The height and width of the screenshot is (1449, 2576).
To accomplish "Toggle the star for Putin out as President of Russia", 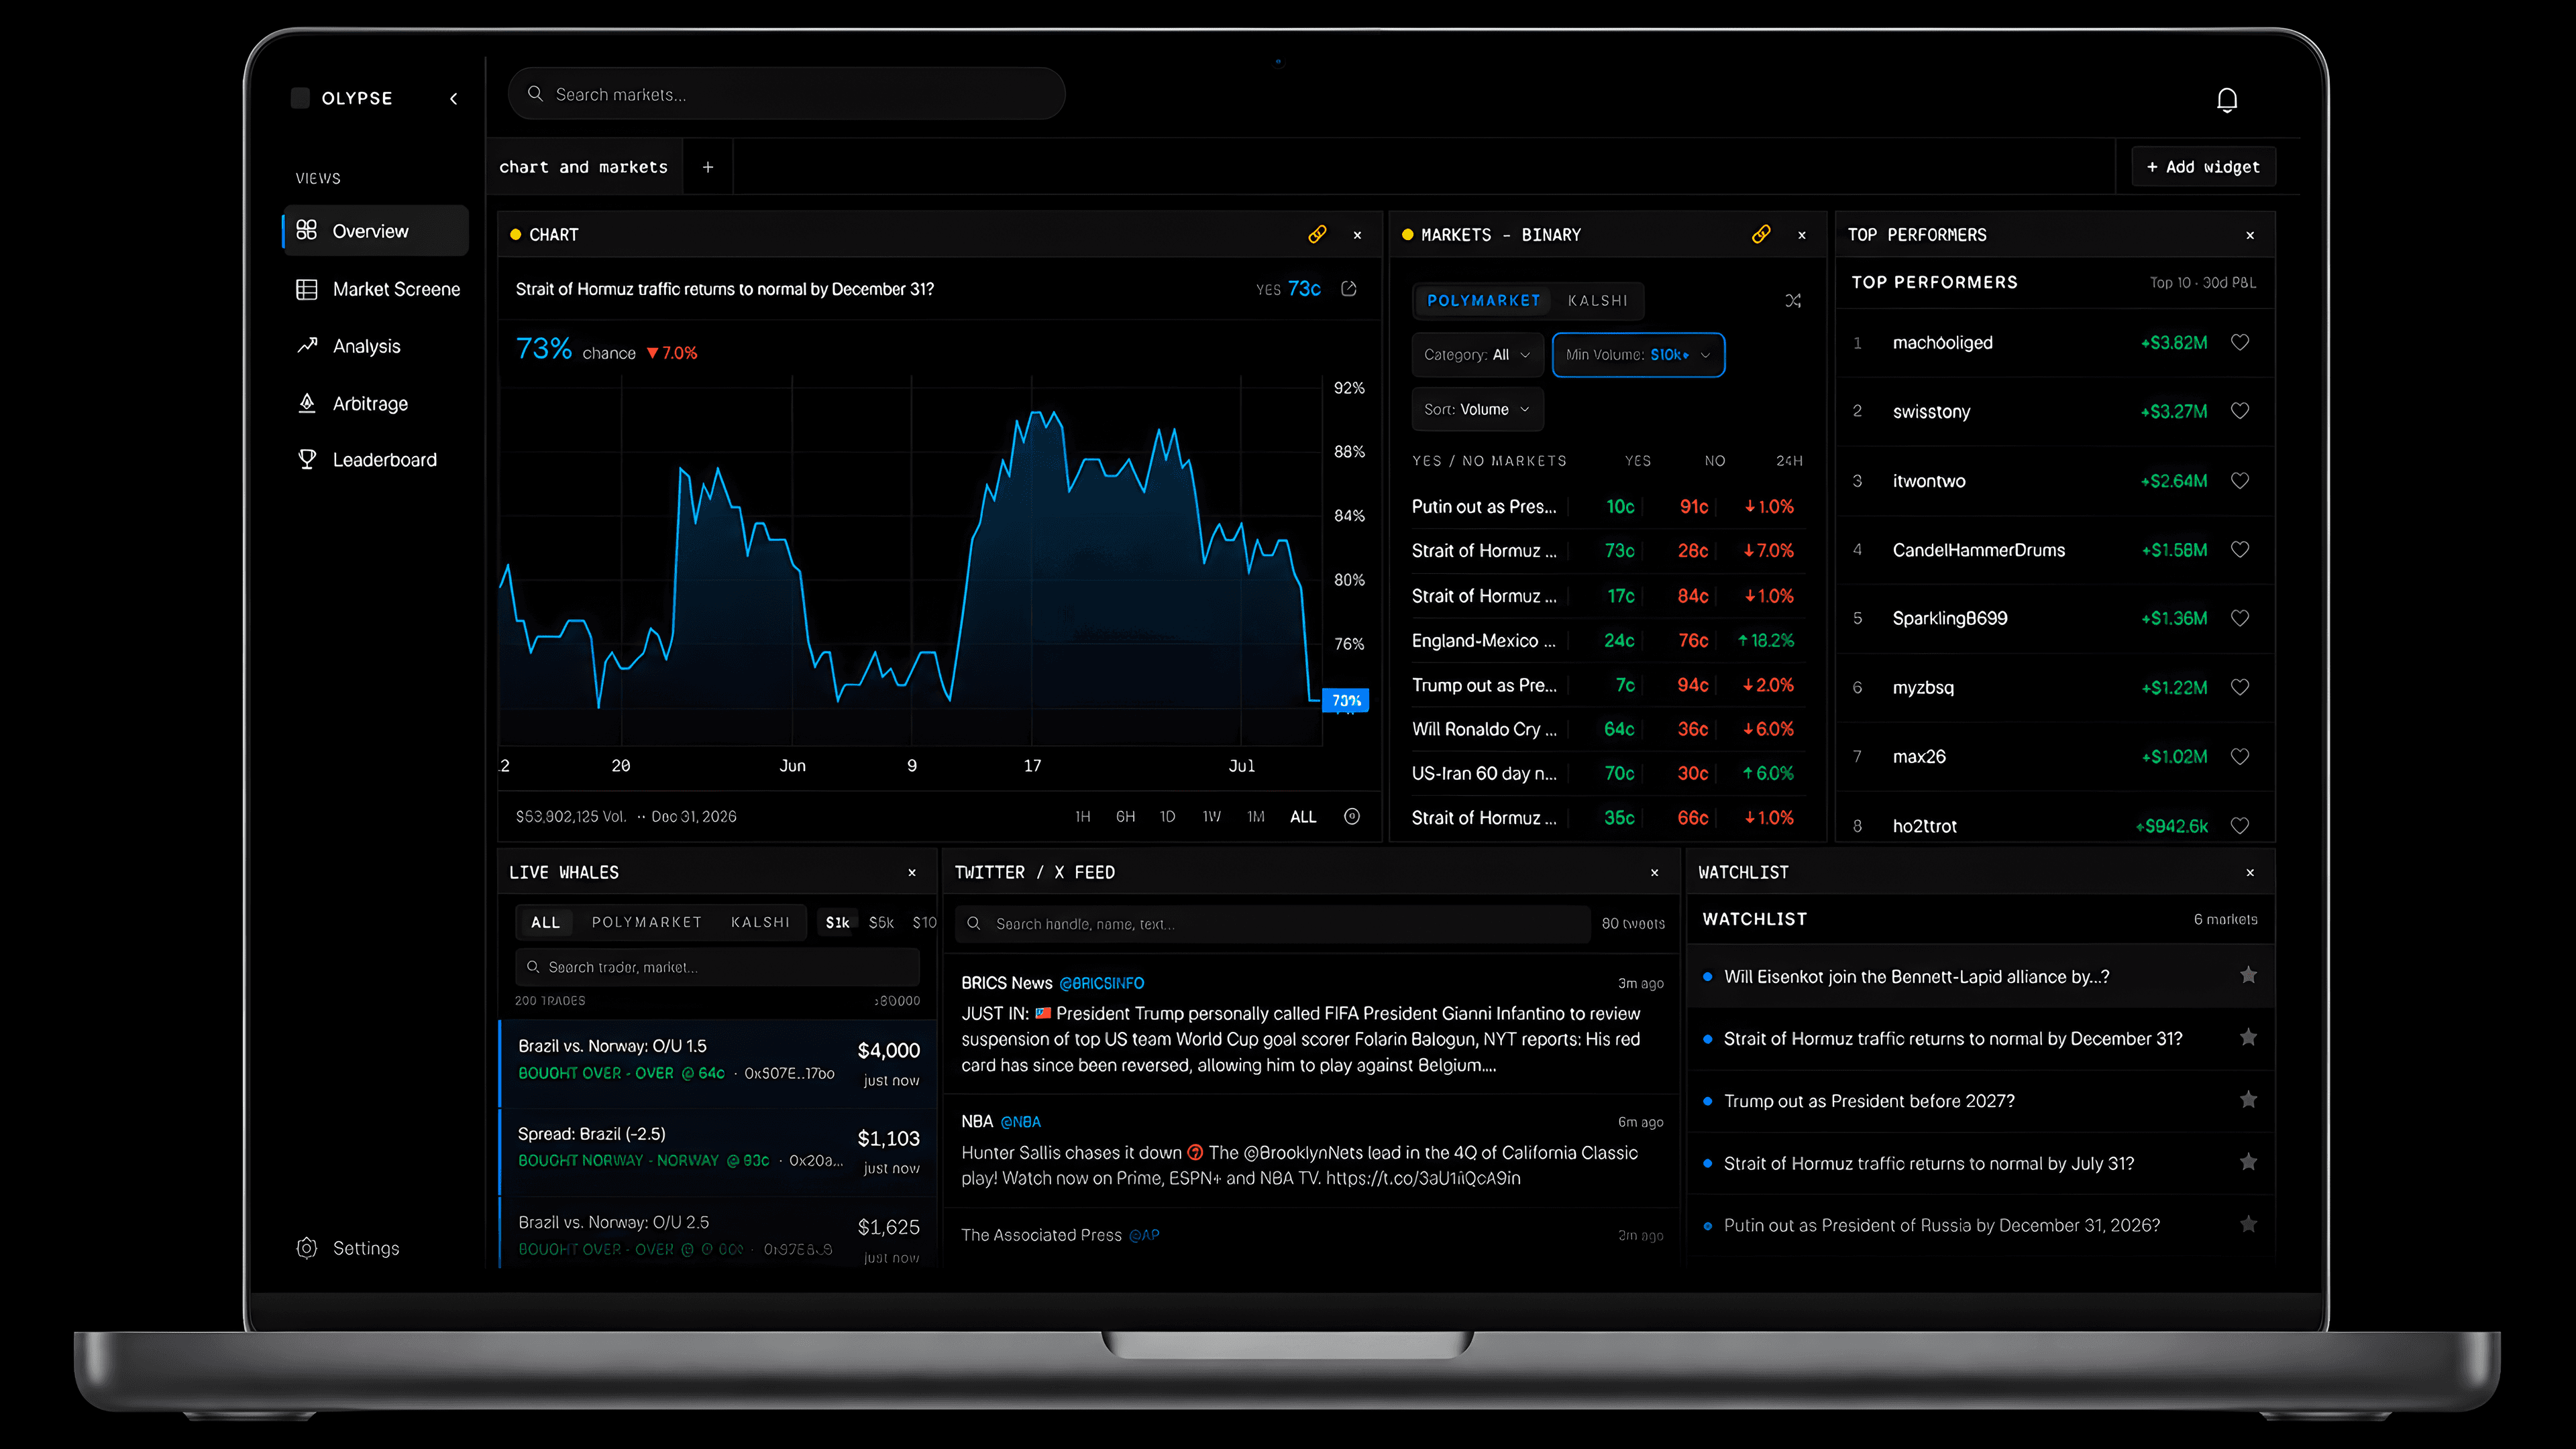I will 2248,1224.
